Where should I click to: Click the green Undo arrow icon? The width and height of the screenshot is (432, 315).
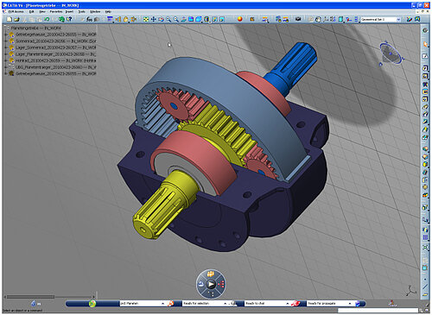tap(47, 19)
